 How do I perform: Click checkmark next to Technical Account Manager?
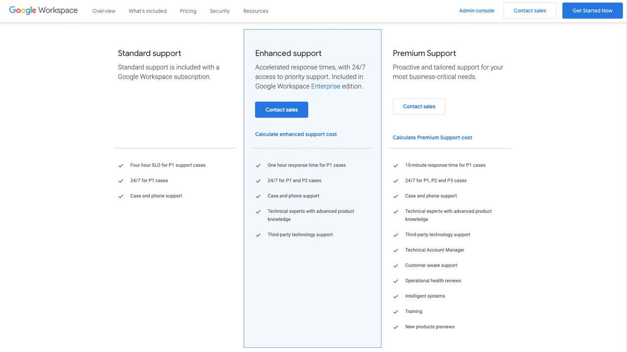[x=396, y=250]
